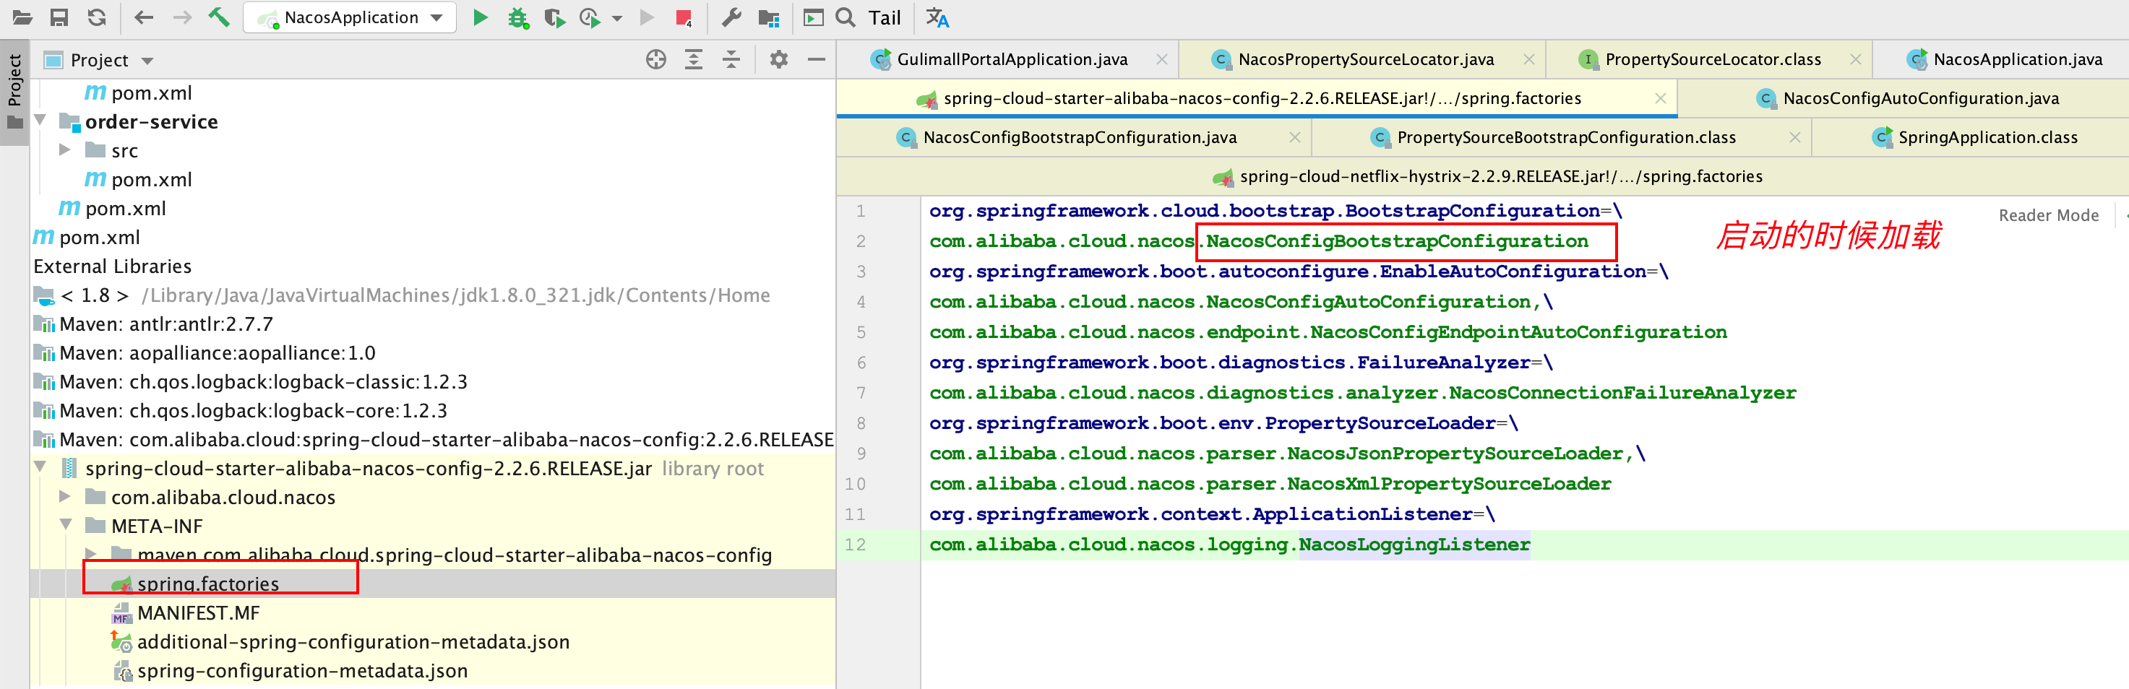Click the Project Structure folder icon
The image size is (2129, 689).
769,17
